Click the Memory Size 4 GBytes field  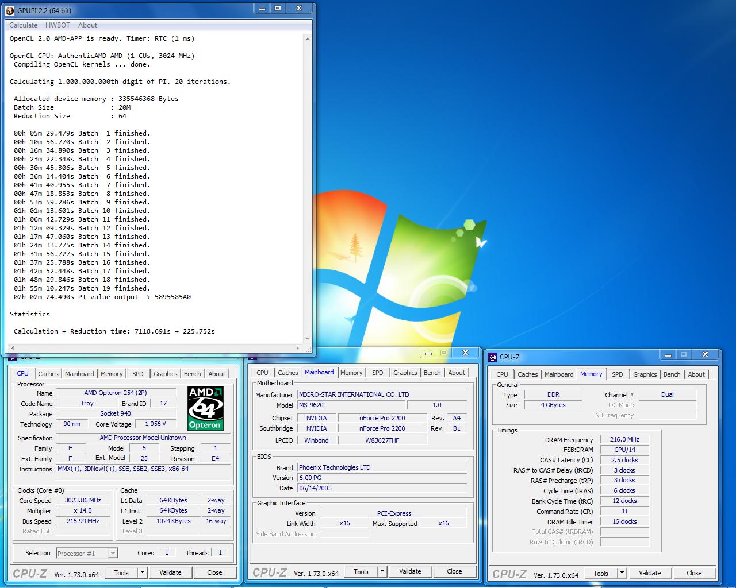pyautogui.click(x=553, y=405)
